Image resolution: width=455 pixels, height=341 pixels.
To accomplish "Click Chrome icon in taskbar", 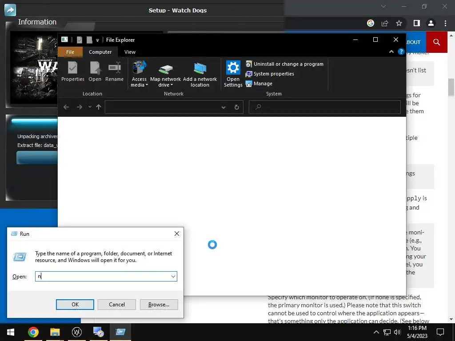I will pyautogui.click(x=33, y=332).
